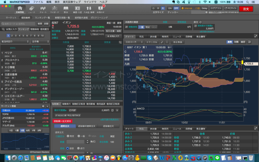Turn the ticker ON
The image size is (259, 162).
click(170, 8)
